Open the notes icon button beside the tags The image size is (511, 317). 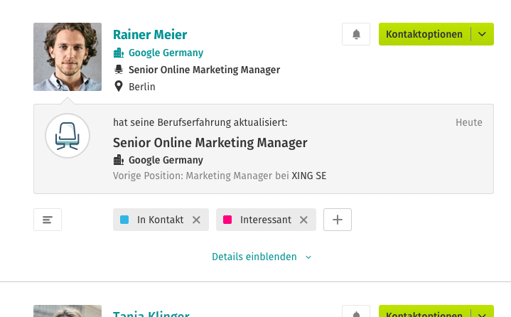click(48, 220)
